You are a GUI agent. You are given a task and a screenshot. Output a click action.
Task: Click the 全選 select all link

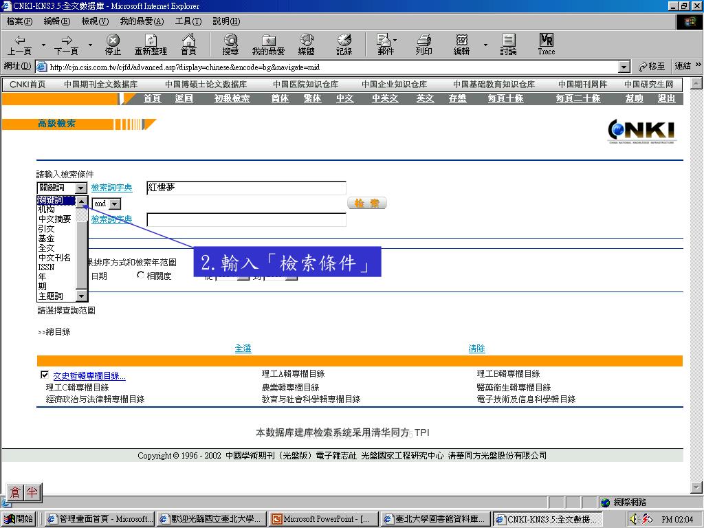pyautogui.click(x=243, y=349)
